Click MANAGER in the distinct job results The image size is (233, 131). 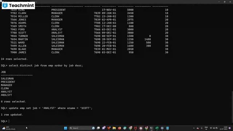[7, 85]
